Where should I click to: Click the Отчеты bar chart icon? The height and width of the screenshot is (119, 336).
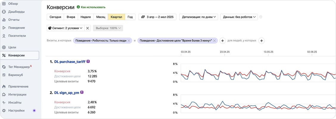tap(4, 20)
